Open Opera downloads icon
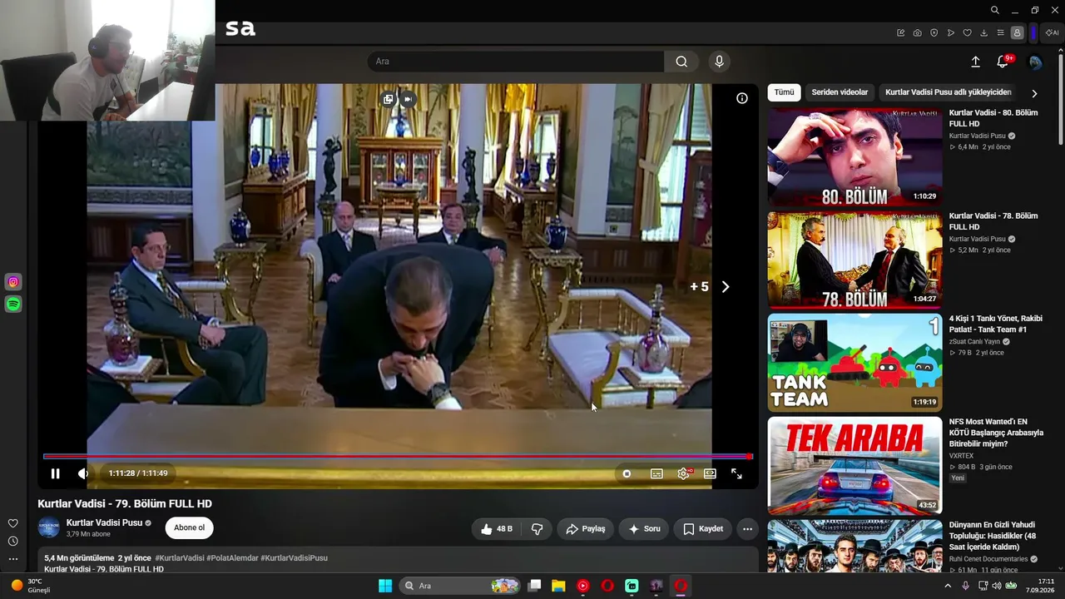 pyautogui.click(x=983, y=33)
